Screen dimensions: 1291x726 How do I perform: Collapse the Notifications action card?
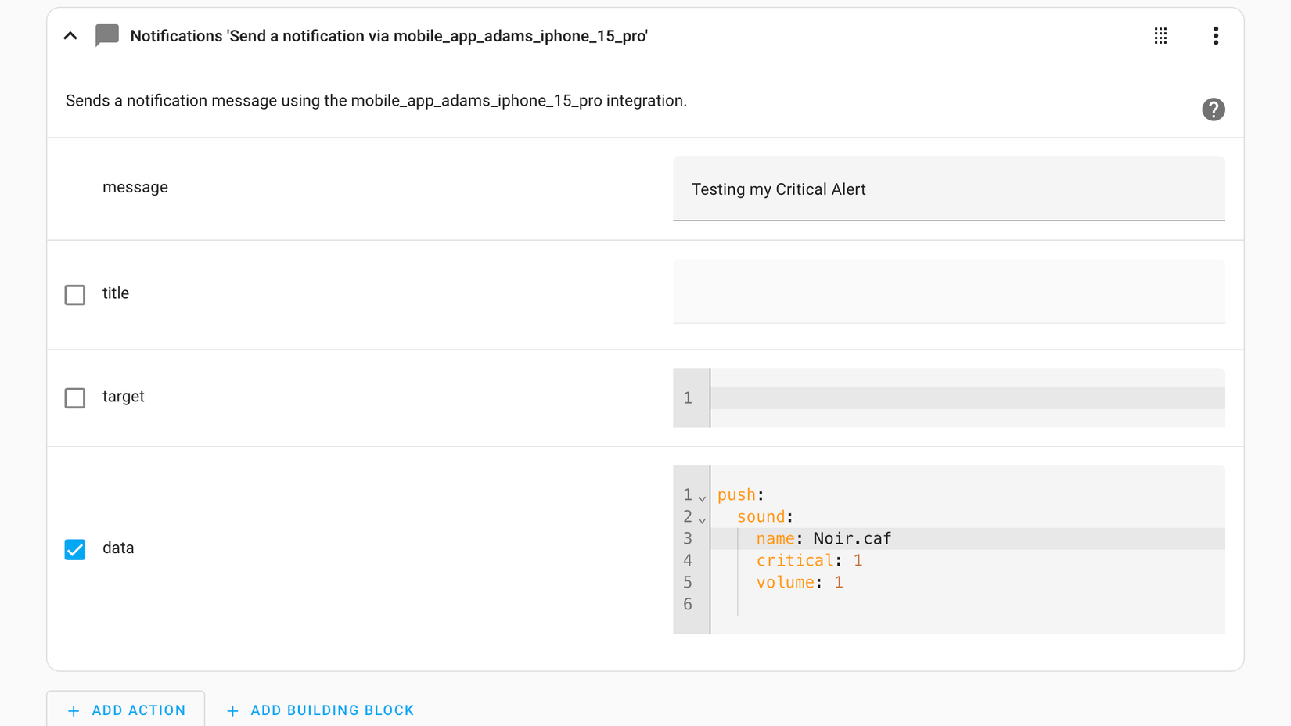(70, 35)
